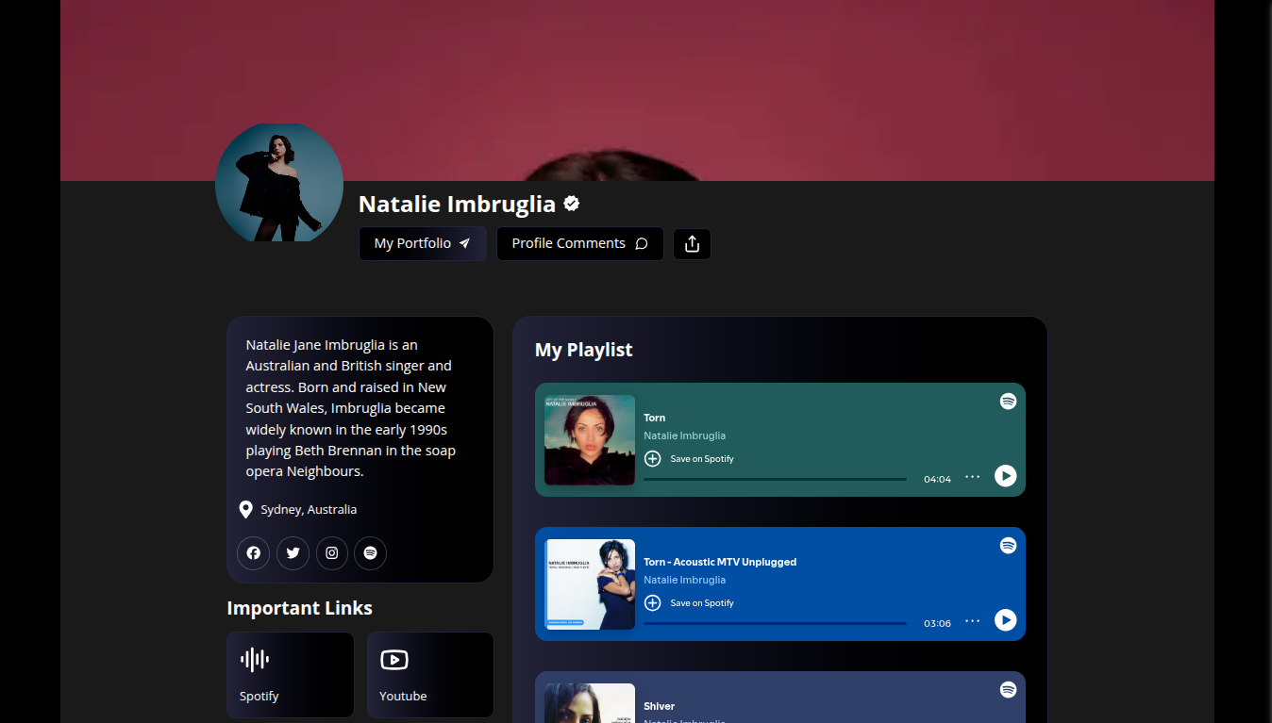The height and width of the screenshot is (723, 1272).
Task: Open Profile Comments
Action: (x=580, y=243)
